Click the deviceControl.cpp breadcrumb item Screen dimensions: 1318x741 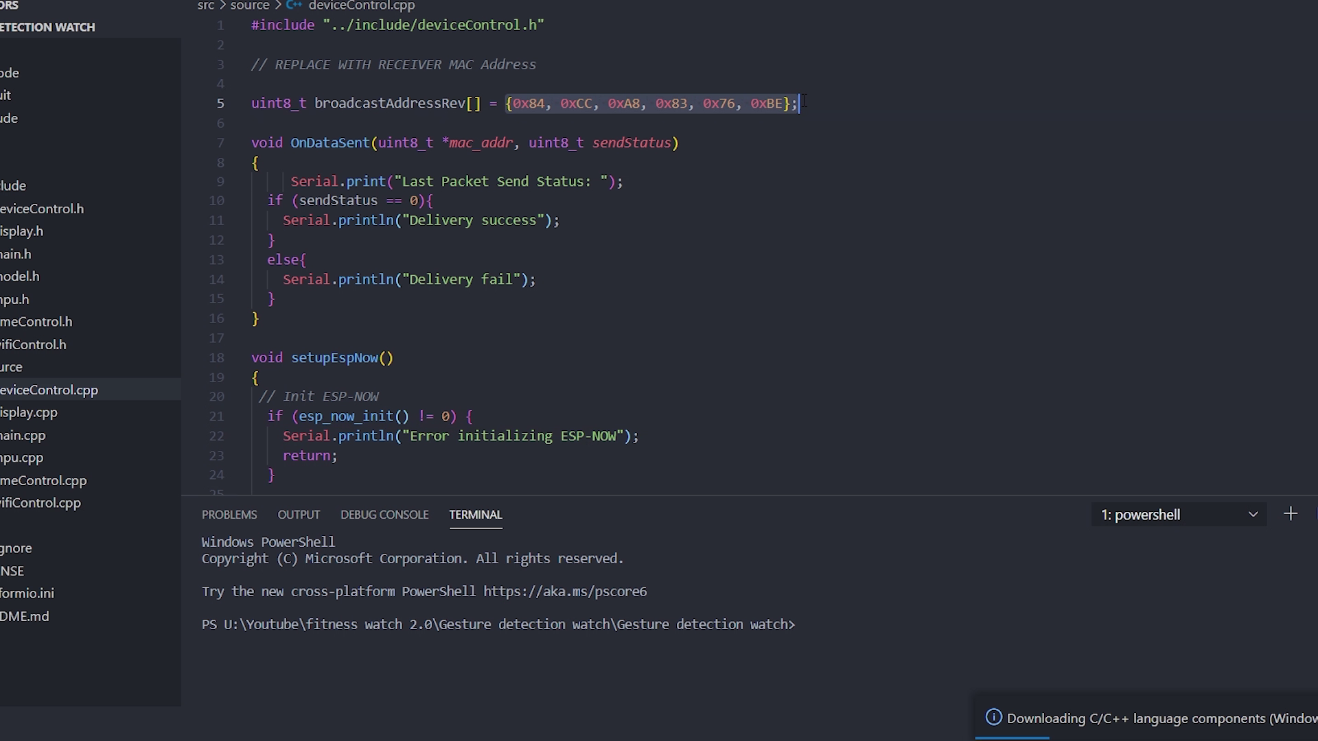tap(362, 5)
